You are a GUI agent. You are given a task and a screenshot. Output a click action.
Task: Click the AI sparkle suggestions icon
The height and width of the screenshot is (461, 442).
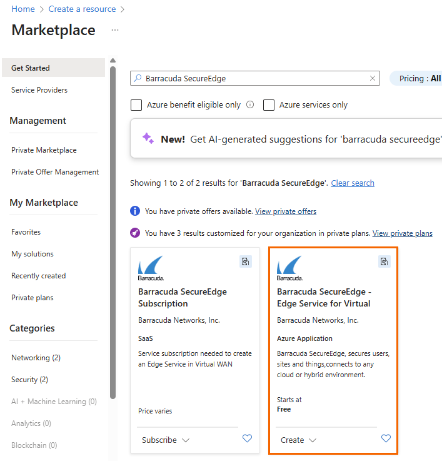point(148,139)
